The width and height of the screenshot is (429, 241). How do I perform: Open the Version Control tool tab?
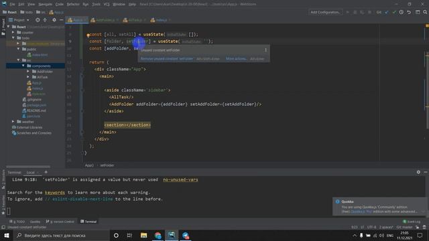[60, 222]
